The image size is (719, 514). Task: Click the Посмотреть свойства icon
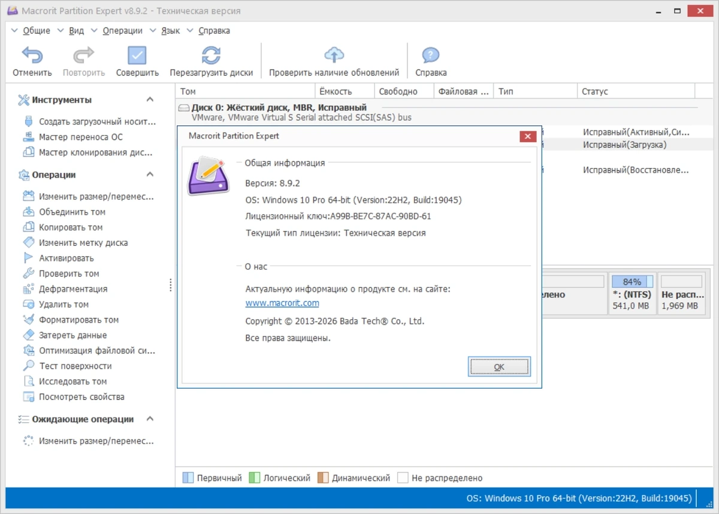point(28,396)
